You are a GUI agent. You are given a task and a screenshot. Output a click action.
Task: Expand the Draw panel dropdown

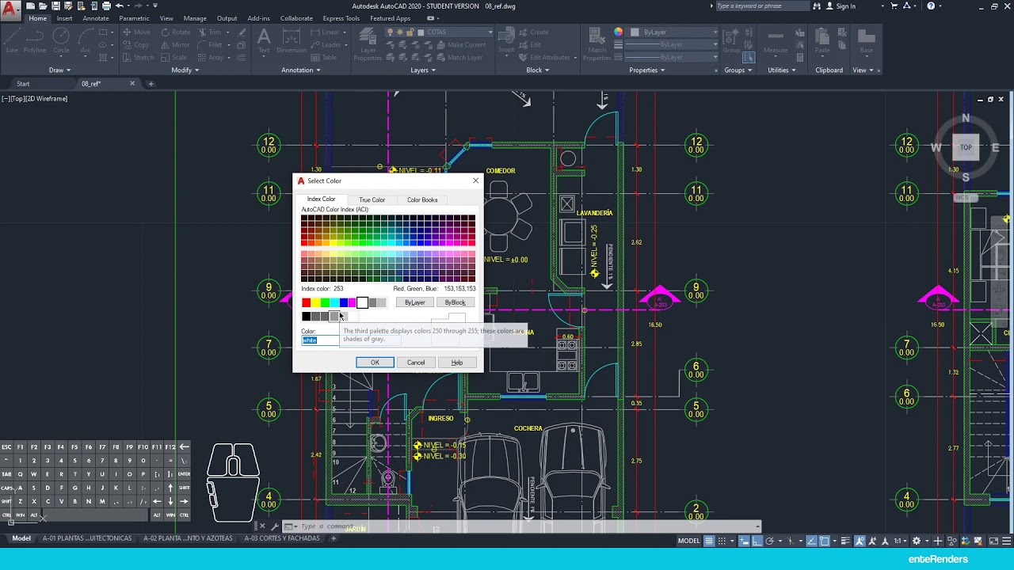[59, 70]
